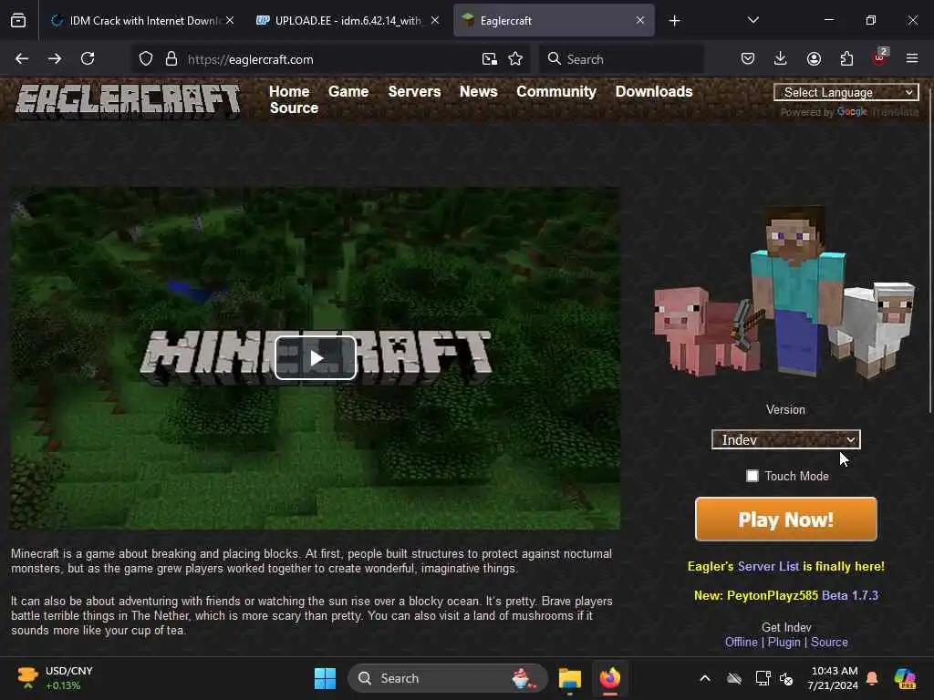The height and width of the screenshot is (700, 934).
Task: Click the Plugin link
Action: (784, 643)
